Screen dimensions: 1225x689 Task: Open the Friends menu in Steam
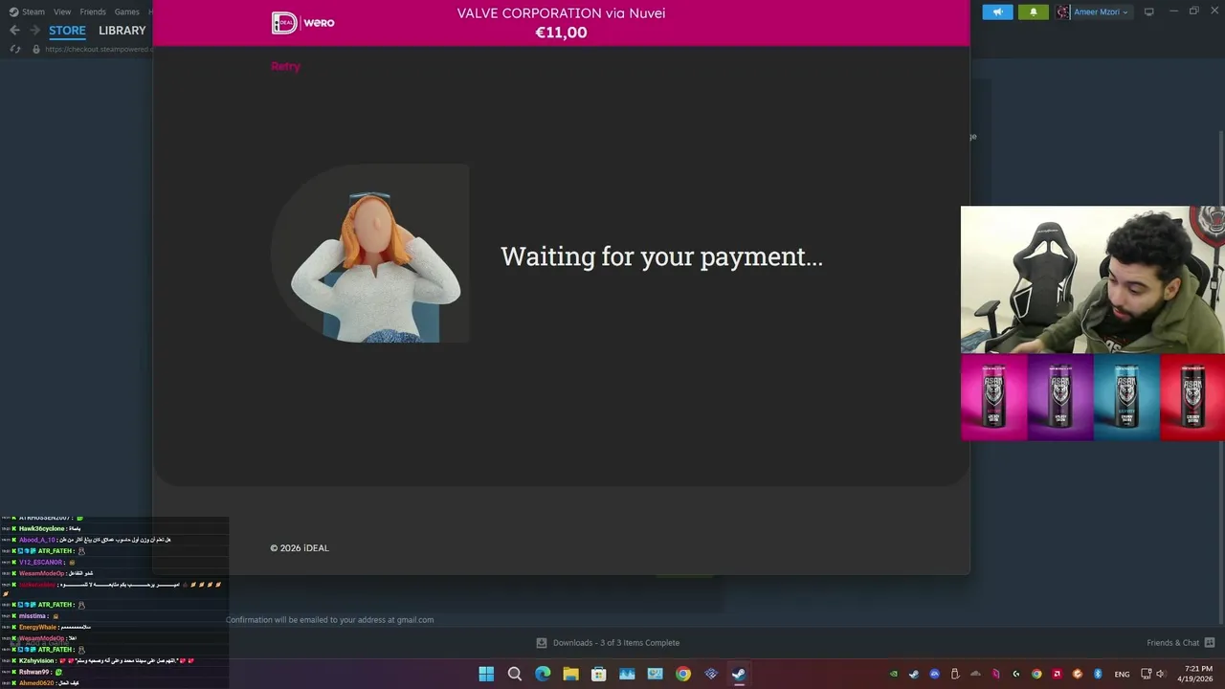coord(93,11)
